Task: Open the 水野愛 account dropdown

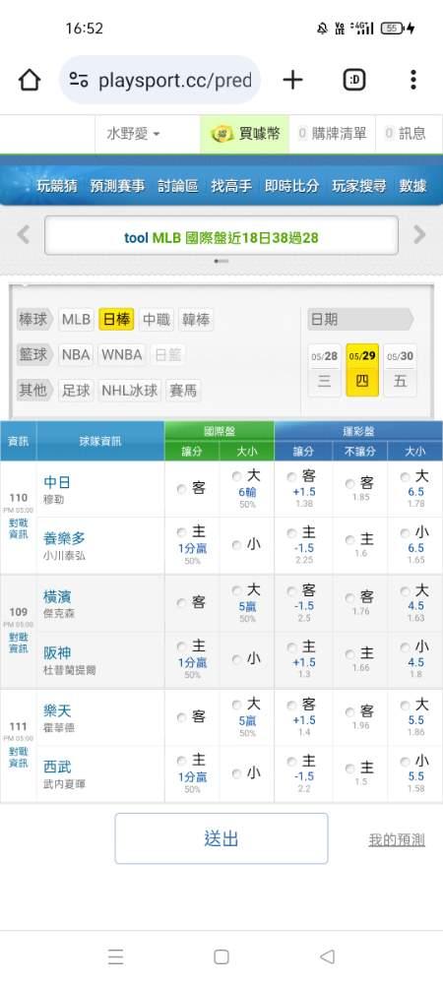Action: [133, 134]
